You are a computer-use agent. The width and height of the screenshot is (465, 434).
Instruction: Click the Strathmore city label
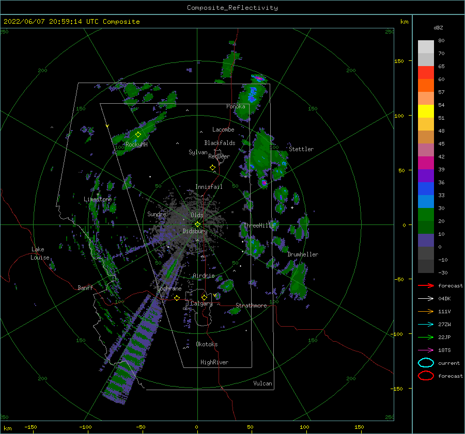tap(251, 306)
